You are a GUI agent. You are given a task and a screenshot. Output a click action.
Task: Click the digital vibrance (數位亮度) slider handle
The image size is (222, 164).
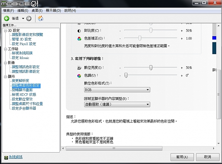[x=151, y=68]
